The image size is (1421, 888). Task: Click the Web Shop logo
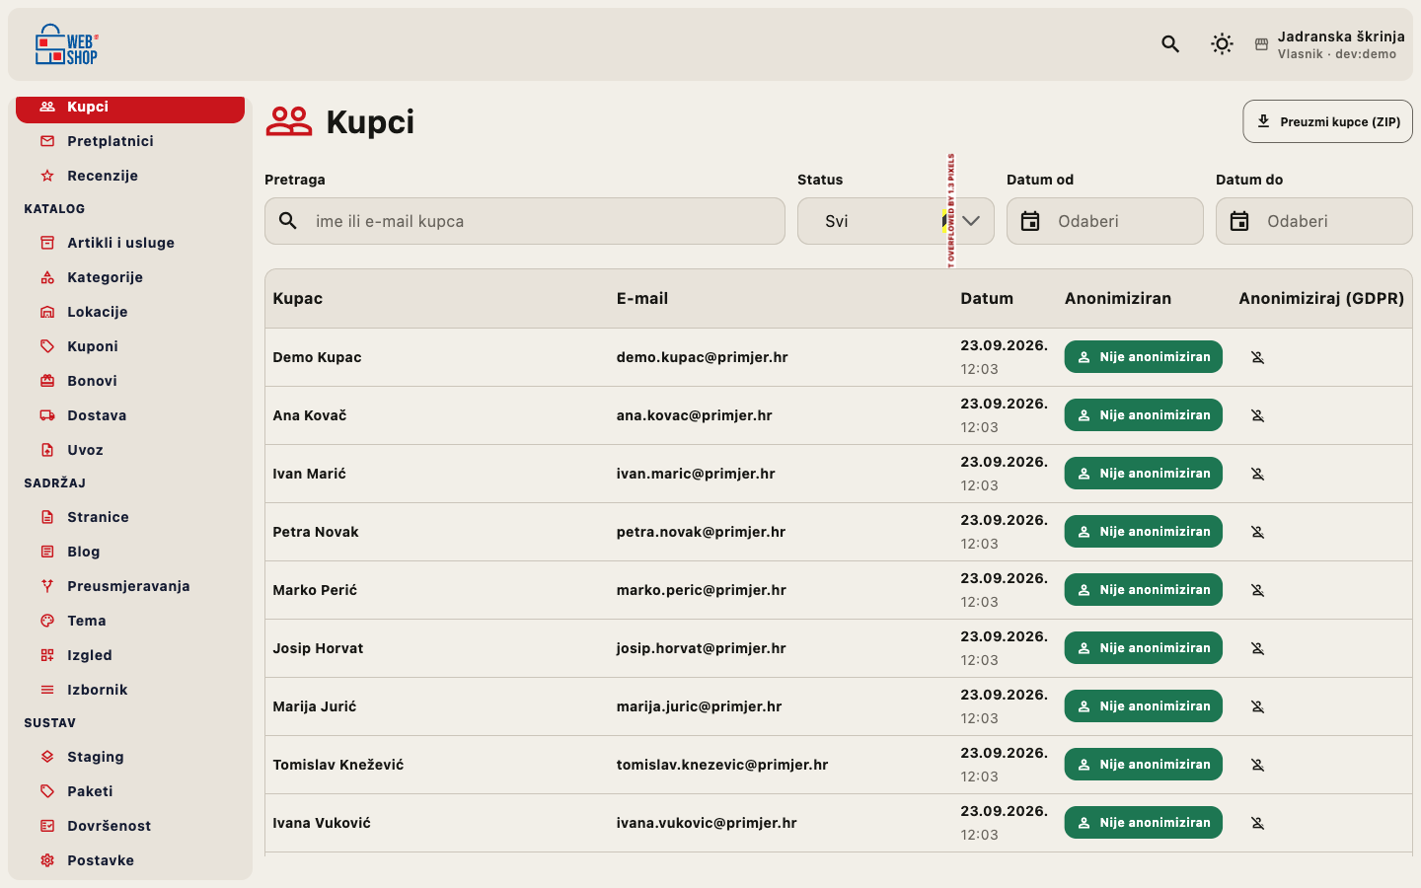click(67, 44)
